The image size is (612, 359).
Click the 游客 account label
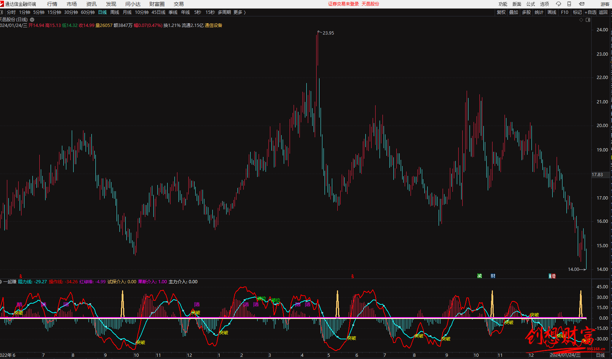(x=605, y=4)
